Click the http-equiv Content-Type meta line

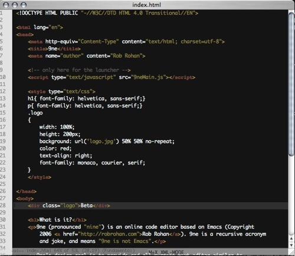point(126,41)
